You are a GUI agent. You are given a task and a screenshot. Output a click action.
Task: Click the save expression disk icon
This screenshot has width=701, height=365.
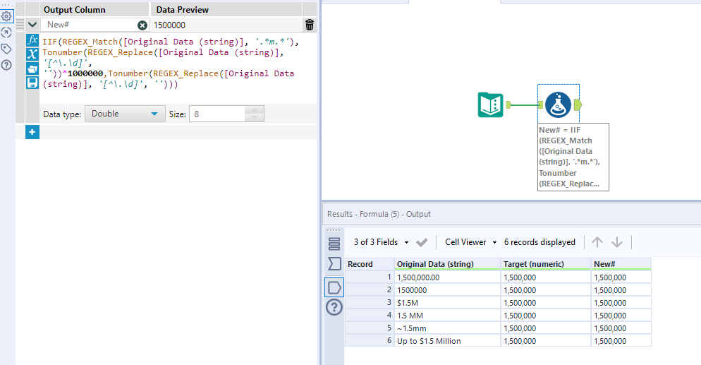click(x=32, y=83)
